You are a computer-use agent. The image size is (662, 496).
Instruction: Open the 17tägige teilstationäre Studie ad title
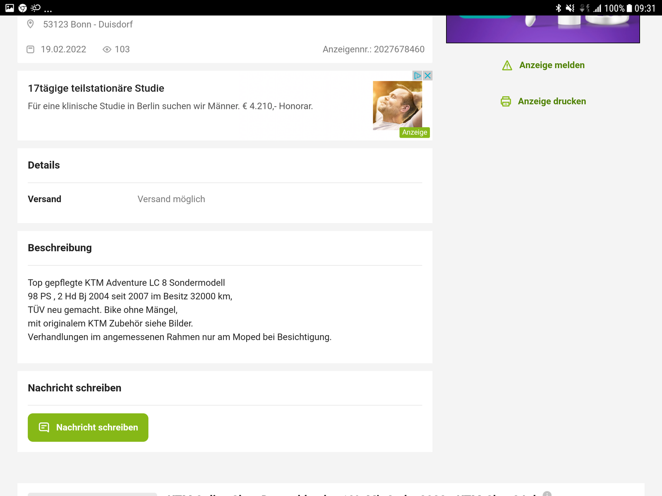[96, 88]
